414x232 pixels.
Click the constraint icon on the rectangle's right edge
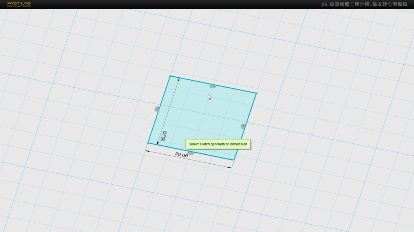[243, 126]
